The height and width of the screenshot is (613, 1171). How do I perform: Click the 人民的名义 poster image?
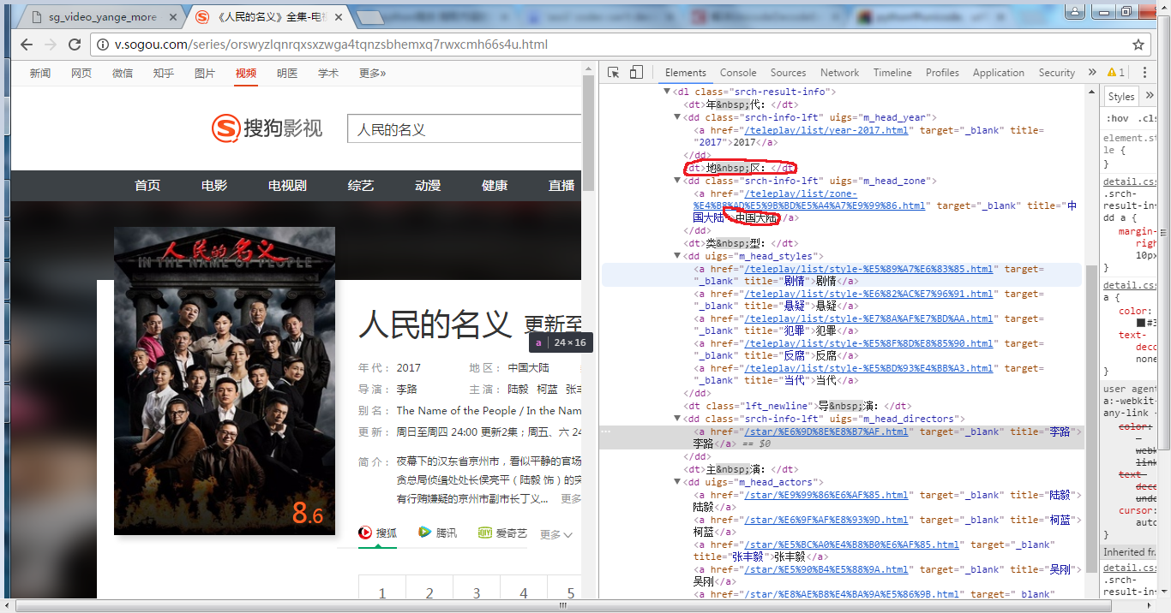click(225, 381)
